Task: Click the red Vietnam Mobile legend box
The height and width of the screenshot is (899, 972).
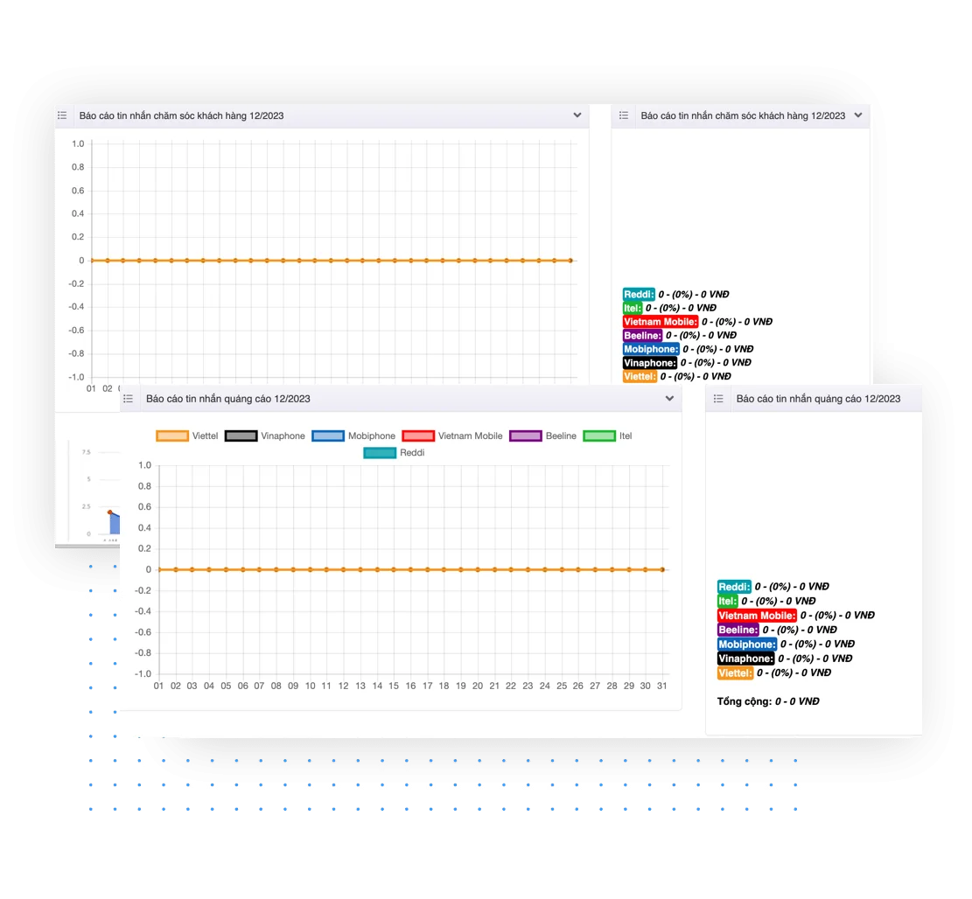Action: pos(418,436)
